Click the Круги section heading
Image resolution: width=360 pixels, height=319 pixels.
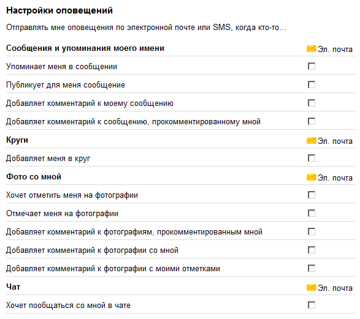click(x=17, y=140)
